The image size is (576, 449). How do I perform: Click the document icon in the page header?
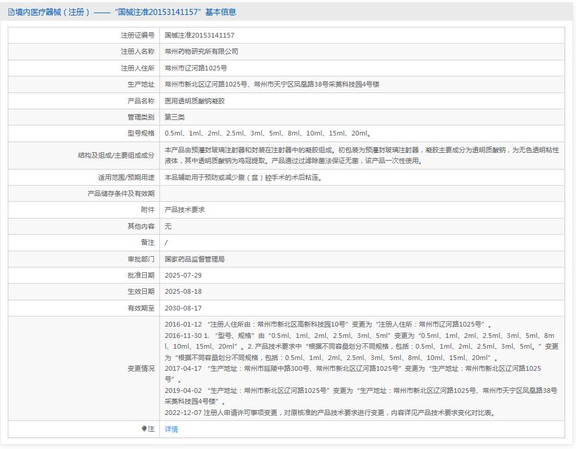[11, 12]
